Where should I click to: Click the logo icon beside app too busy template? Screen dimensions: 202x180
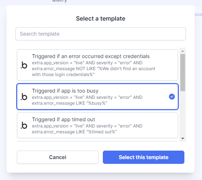[x=24, y=97]
